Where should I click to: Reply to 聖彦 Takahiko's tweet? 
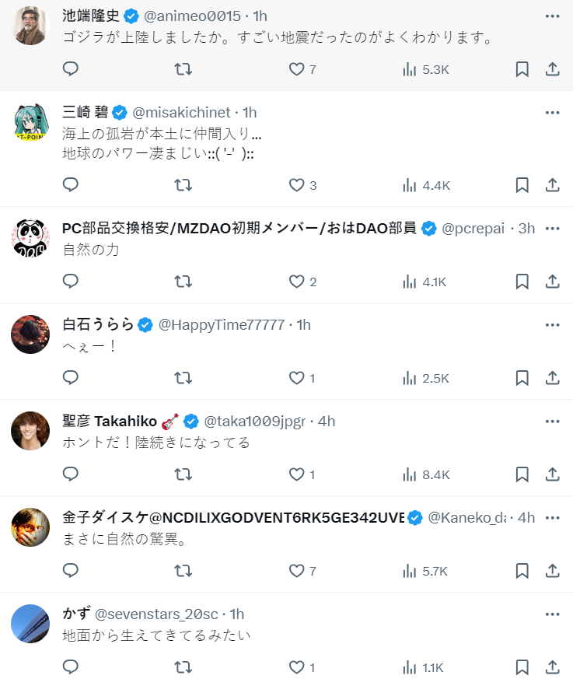coord(71,474)
